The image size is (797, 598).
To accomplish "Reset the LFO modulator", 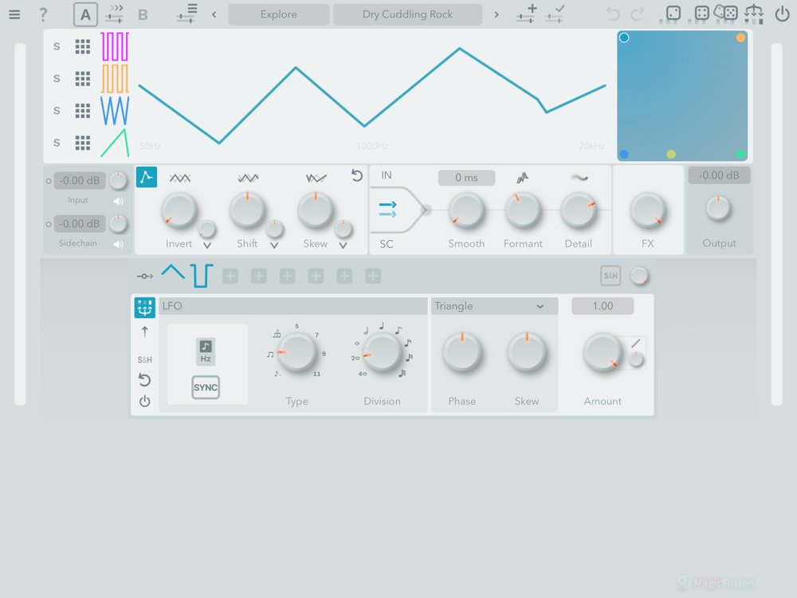I will click(145, 380).
